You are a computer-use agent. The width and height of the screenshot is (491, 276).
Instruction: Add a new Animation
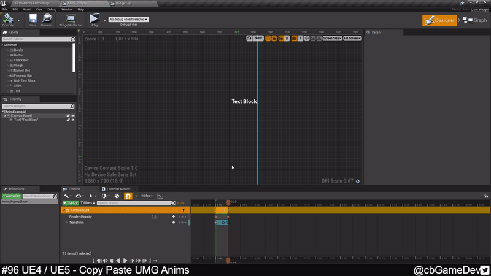tap(12, 196)
